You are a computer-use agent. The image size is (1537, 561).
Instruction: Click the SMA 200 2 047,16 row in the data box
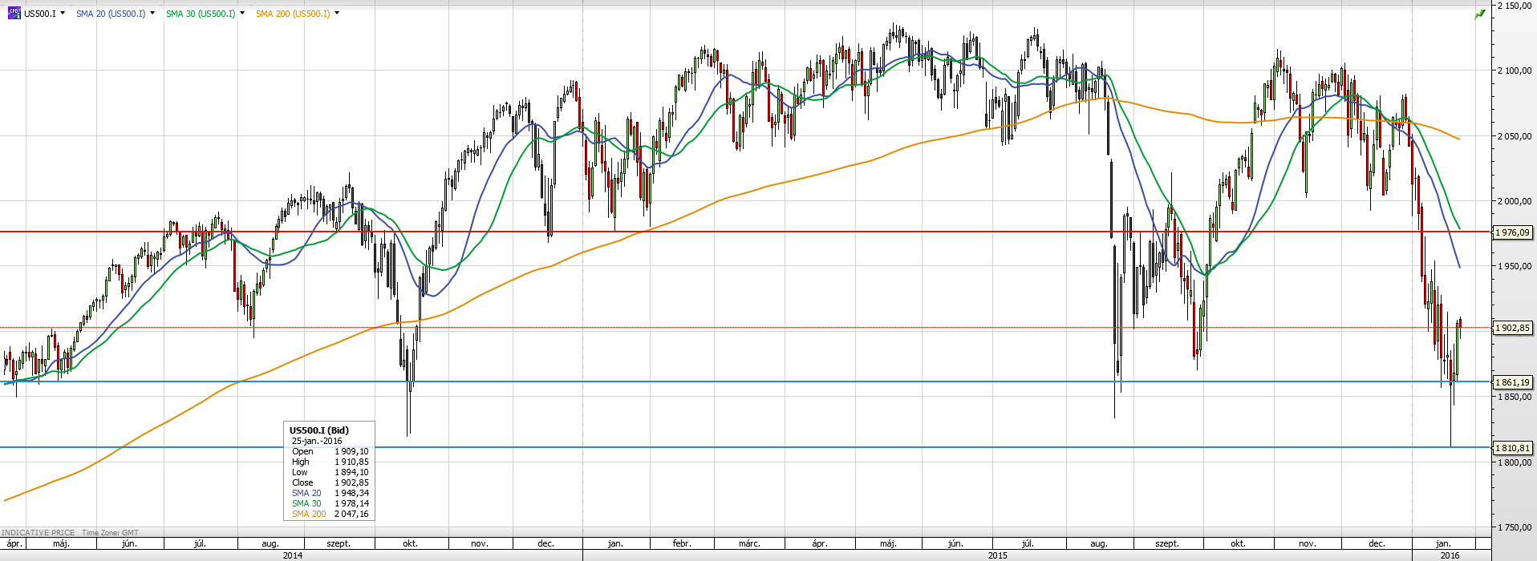tap(330, 514)
